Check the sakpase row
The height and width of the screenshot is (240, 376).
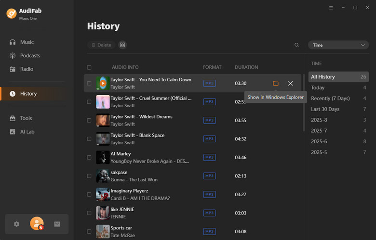coord(89,176)
